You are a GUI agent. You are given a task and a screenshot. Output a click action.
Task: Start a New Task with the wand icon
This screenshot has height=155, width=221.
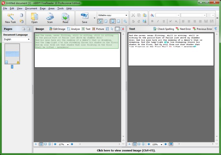click(x=10, y=18)
